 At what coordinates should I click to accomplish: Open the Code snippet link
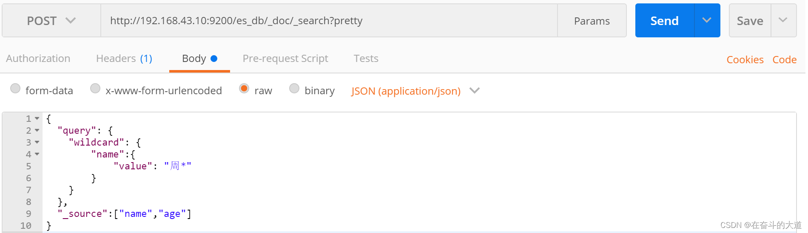[784, 60]
